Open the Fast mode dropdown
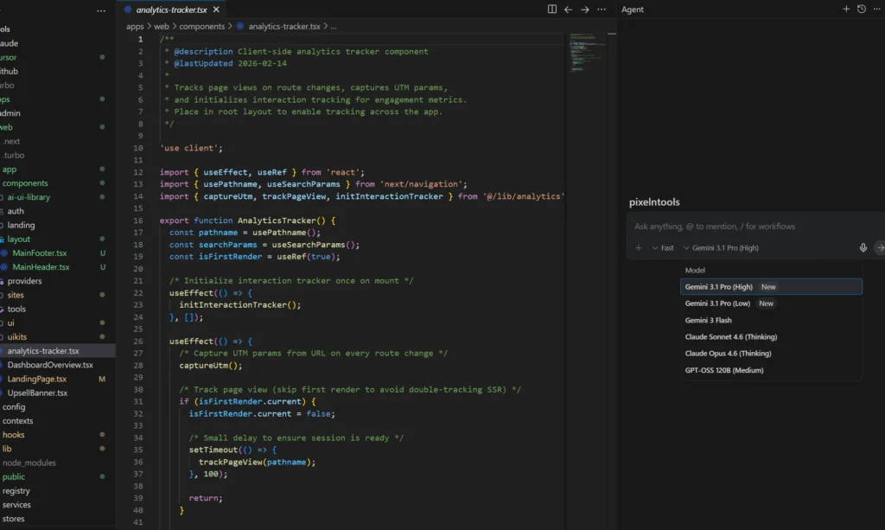 [x=663, y=248]
